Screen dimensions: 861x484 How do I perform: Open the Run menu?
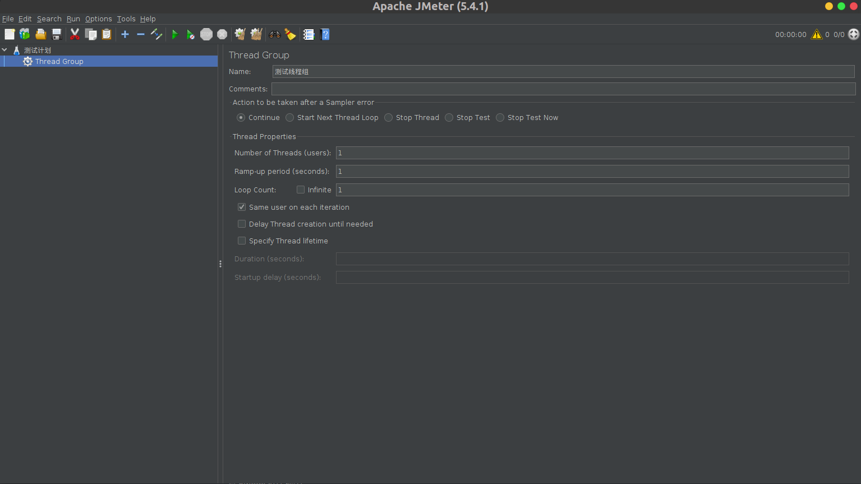(x=73, y=19)
